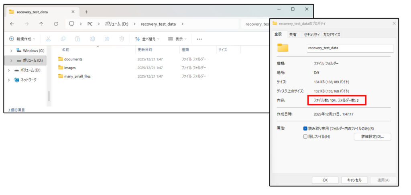Click the Delete trash icon
This screenshot has width=411, height=195.
122,39
